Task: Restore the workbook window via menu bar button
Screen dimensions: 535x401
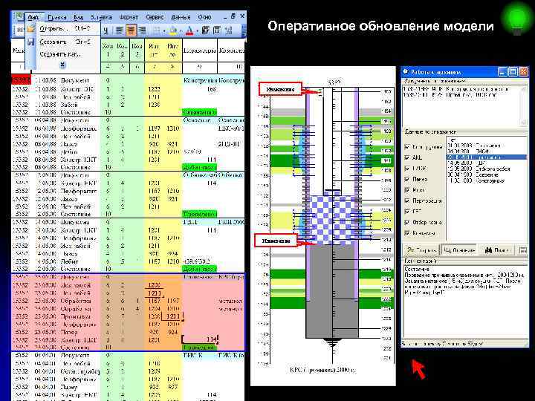Action: click(x=233, y=16)
